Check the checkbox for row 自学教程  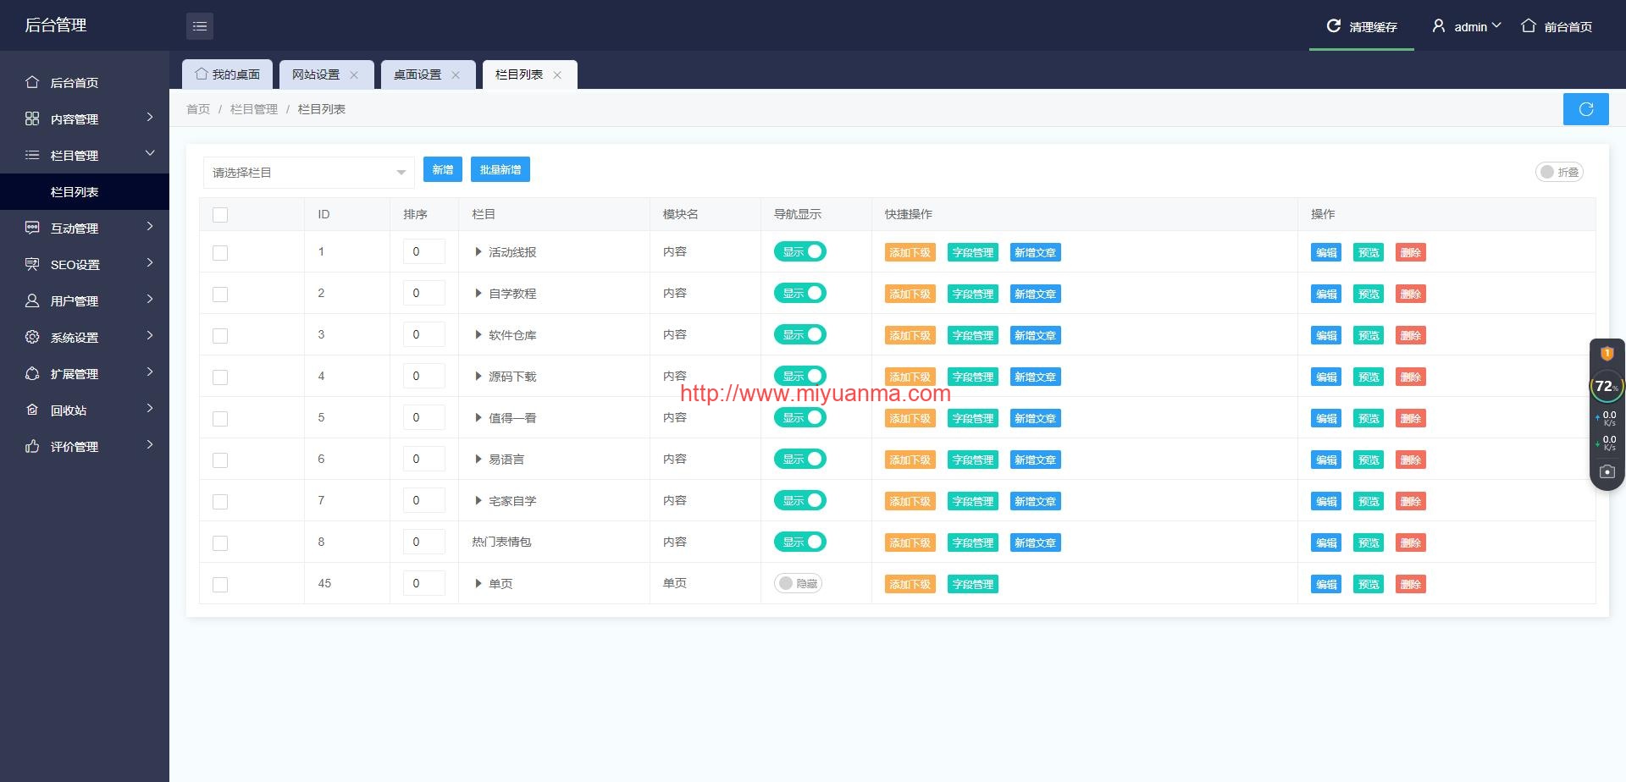point(220,295)
